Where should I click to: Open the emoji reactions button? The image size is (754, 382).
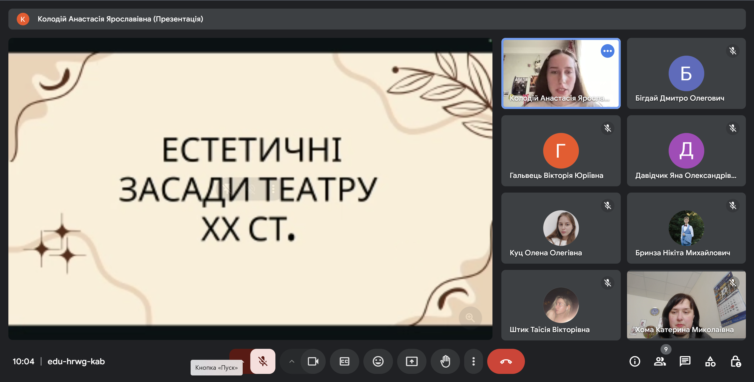tap(378, 361)
